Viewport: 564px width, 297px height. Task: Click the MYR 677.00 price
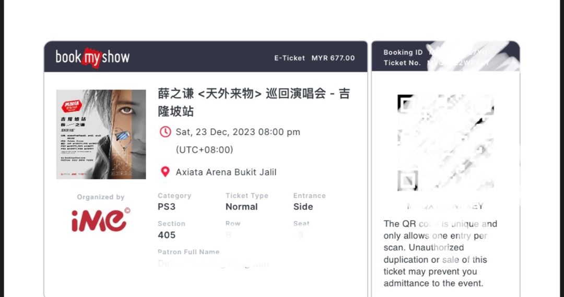tap(333, 58)
